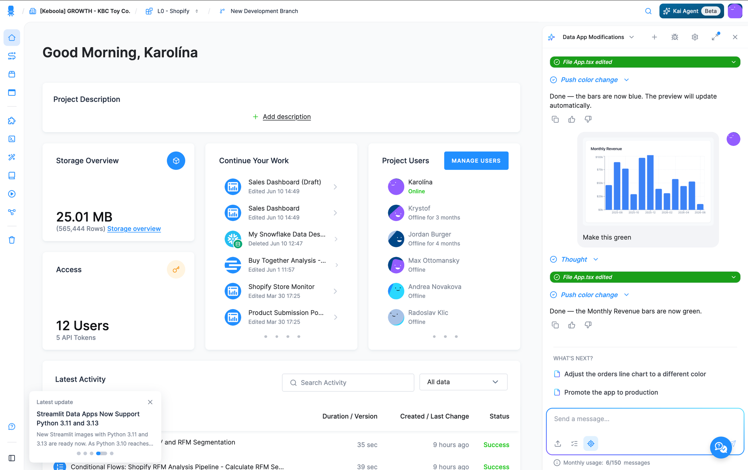This screenshot has height=470, width=748.
Task: Click the checklist icon in message box
Action: click(574, 443)
